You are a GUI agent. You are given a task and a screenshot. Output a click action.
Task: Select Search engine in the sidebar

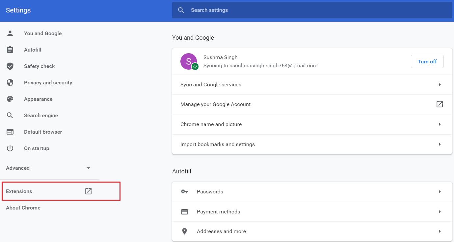[41, 115]
